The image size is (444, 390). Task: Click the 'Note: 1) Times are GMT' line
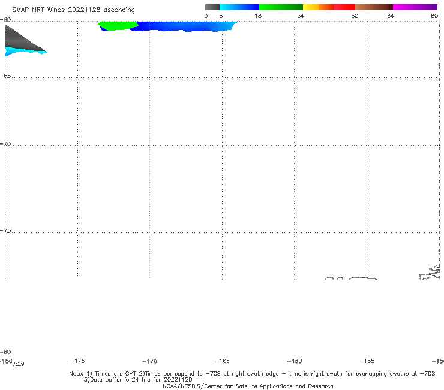click(x=252, y=374)
